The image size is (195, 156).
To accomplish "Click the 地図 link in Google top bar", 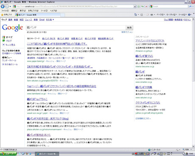I will 22,19.
